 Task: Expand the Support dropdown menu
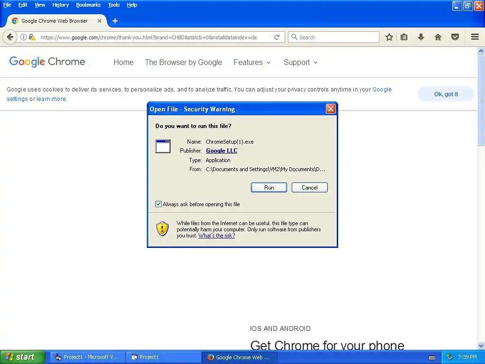point(301,62)
